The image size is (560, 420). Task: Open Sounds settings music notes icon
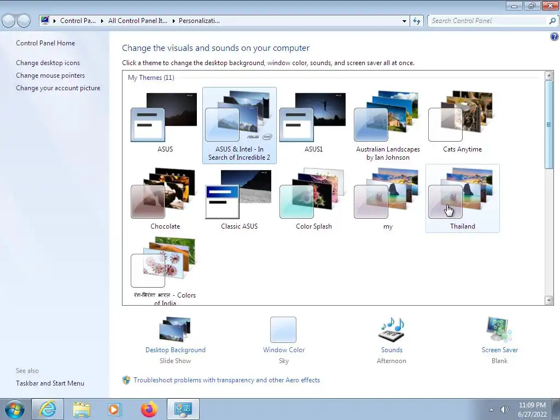pos(392,329)
